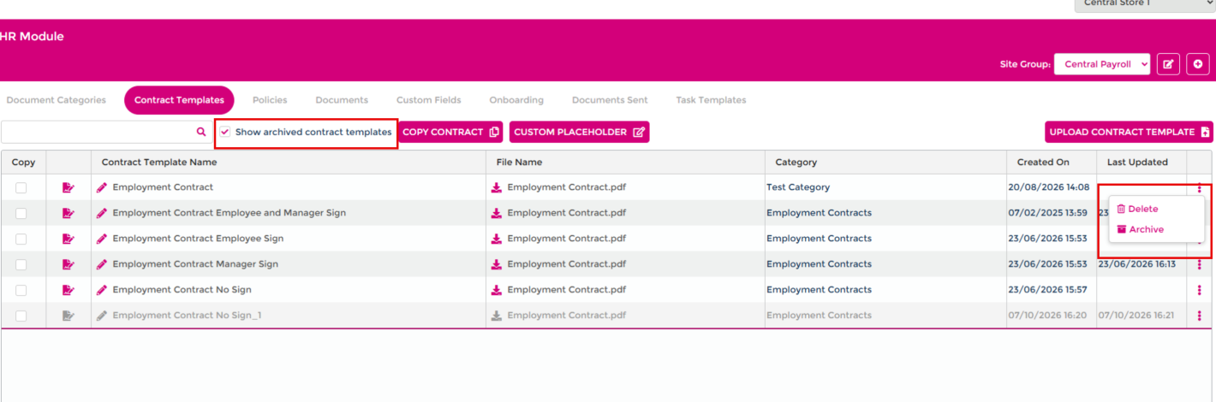Click greyed sign icon for Employment Contract No Sign_1

click(x=69, y=316)
